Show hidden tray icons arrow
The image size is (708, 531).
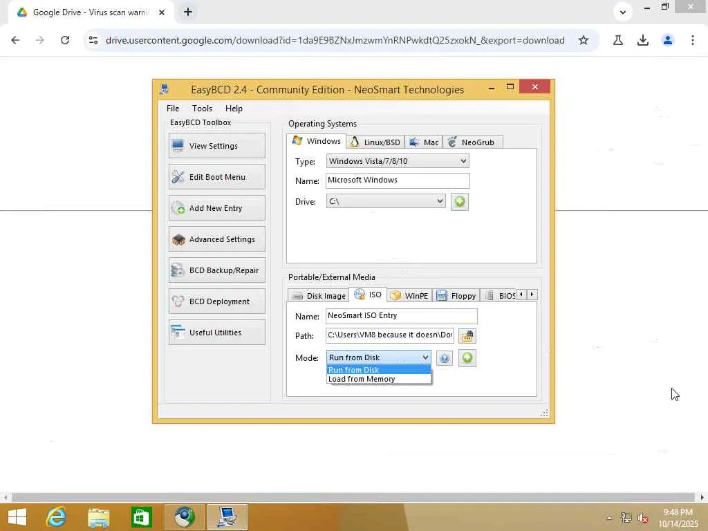[609, 518]
